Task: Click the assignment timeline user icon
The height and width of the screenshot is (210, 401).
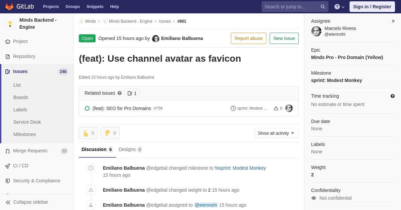Action: click(91, 205)
